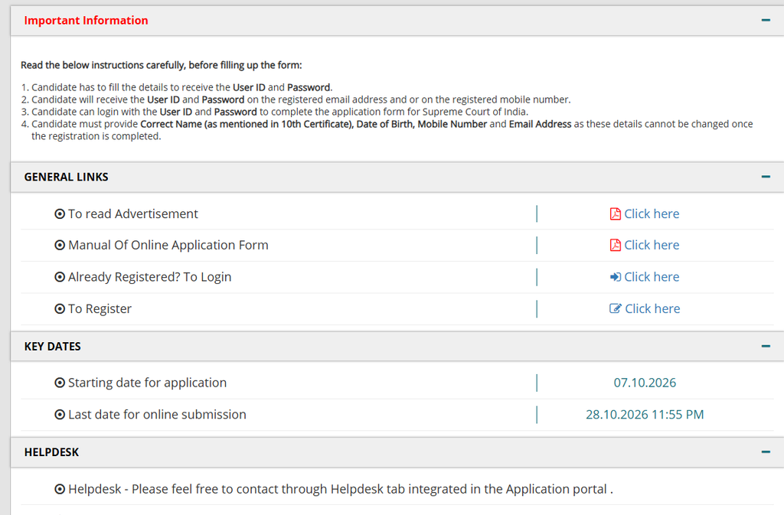Viewport: 784px width, 515px height.
Task: Click 'Last date for online submission' label
Action: pos(157,415)
